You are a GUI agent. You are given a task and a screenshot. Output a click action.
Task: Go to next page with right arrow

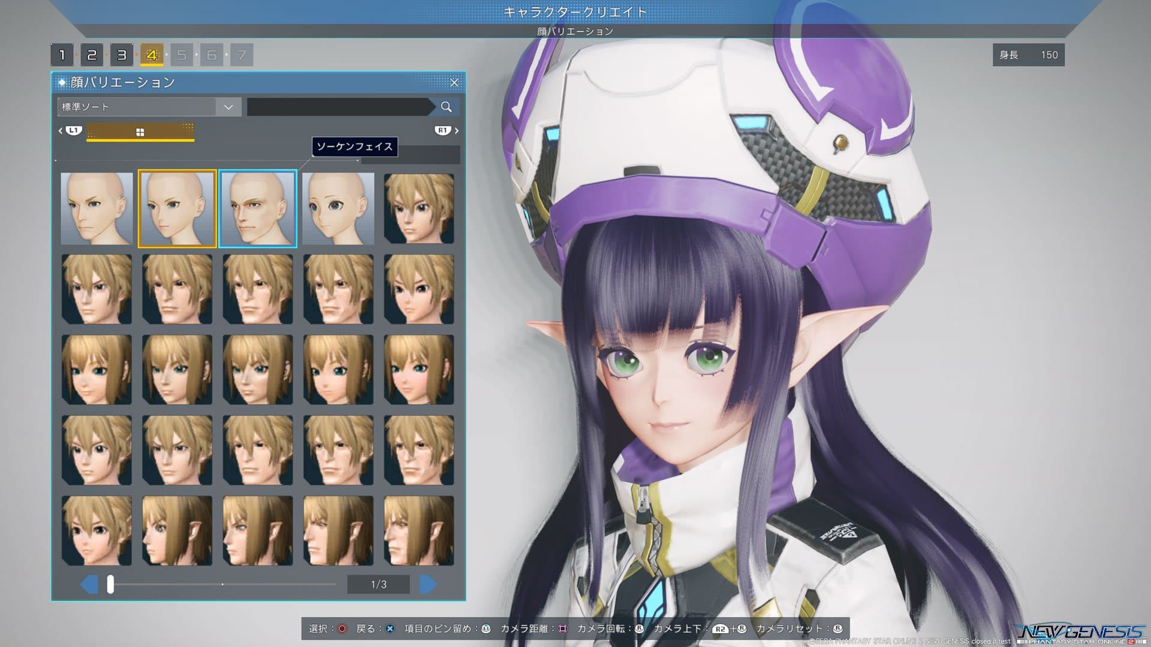(x=428, y=584)
